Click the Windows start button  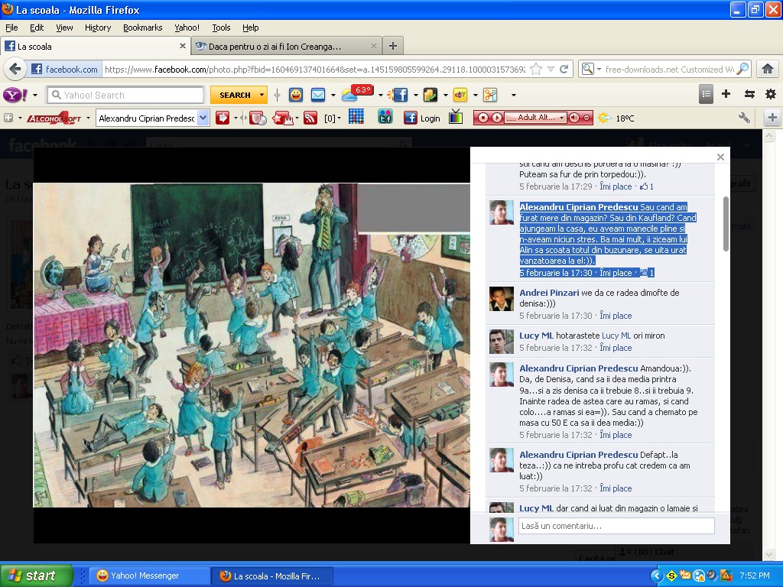(36, 576)
